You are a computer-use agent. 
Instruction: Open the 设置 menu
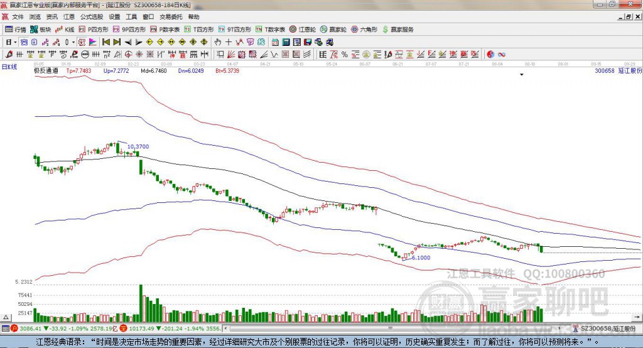[114, 17]
